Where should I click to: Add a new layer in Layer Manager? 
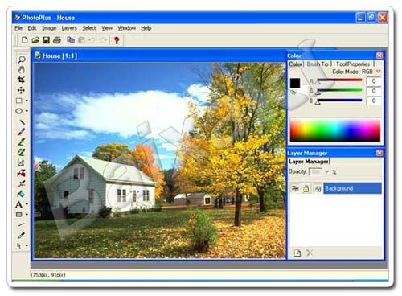[297, 253]
